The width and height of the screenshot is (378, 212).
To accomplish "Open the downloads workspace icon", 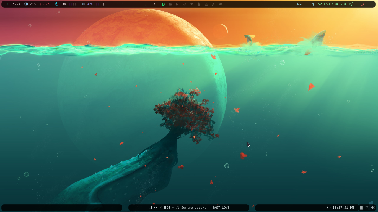I will 206,4.
